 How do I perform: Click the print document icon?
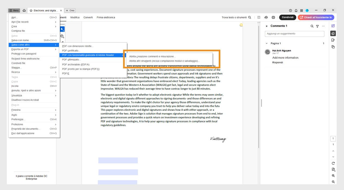pos(273,17)
